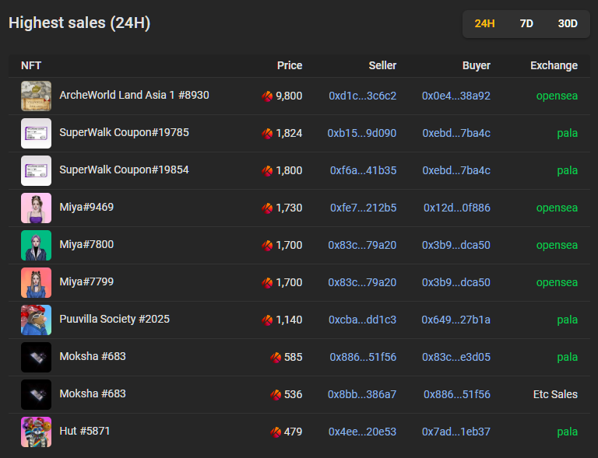Open Hut #5871 thumbnail image

click(37, 432)
